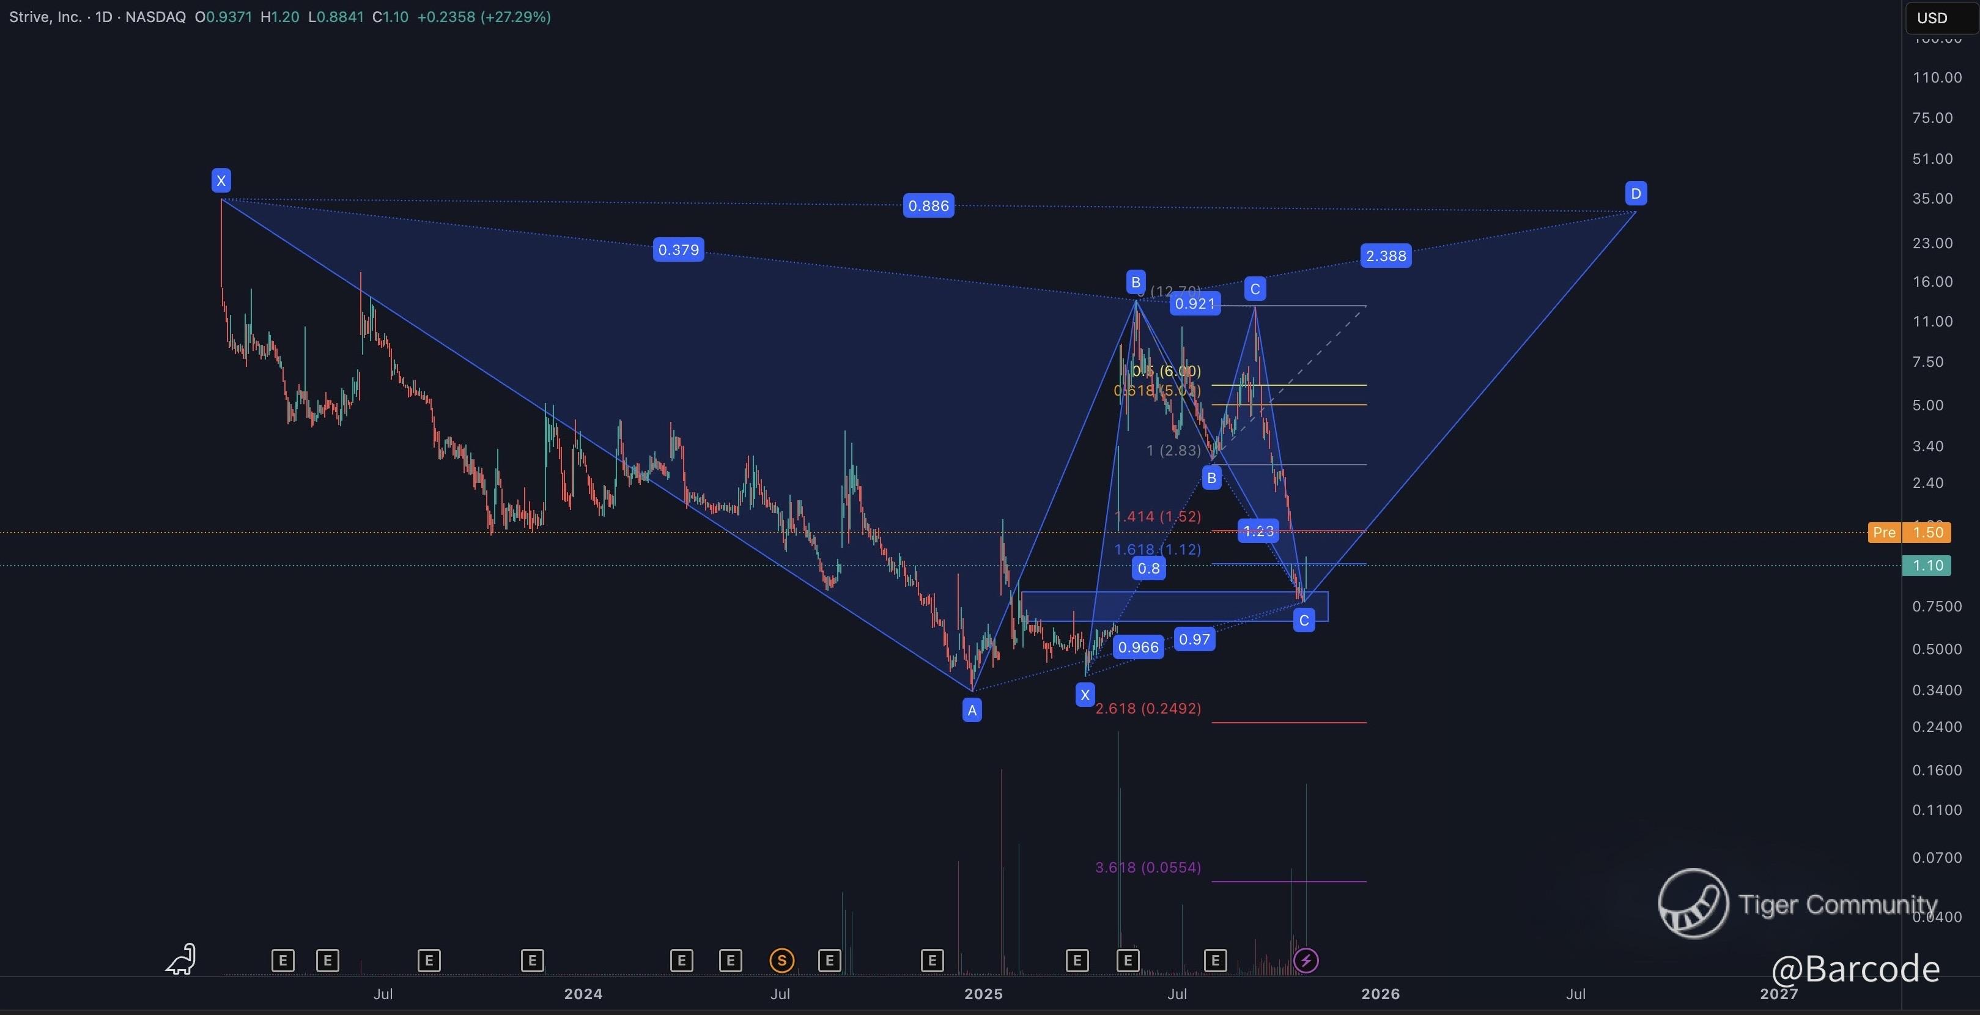The width and height of the screenshot is (1980, 1015).
Task: Select the red 2.618 (0.2492) Fibonacci level
Action: (1148, 709)
